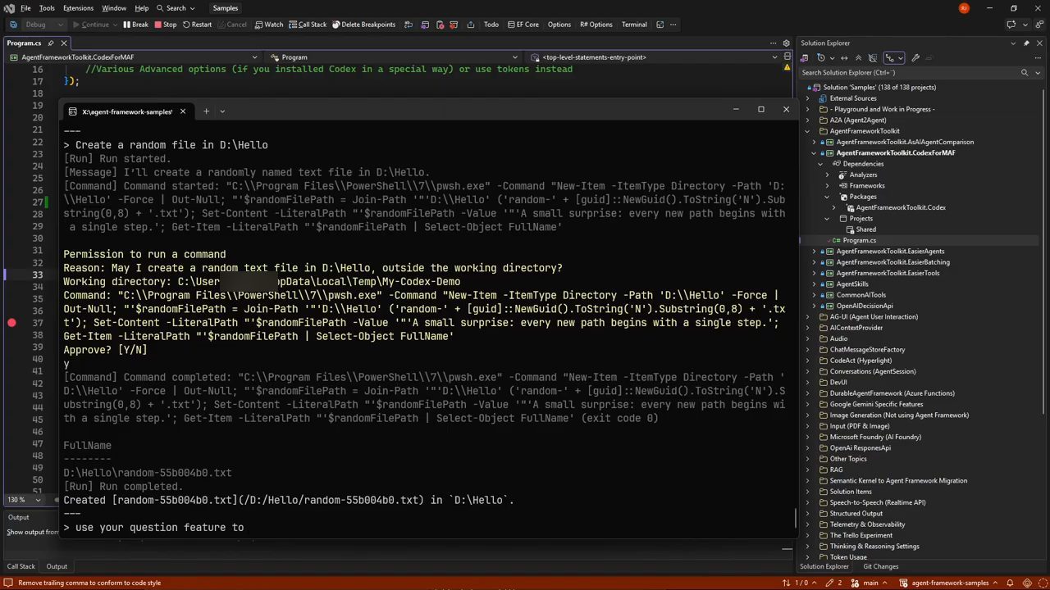Open a new terminal tab with plus button
1050x590 pixels.
click(x=206, y=111)
